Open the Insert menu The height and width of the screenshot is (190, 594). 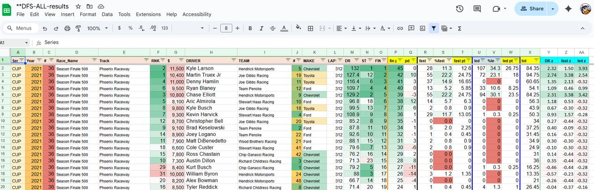(x=68, y=14)
